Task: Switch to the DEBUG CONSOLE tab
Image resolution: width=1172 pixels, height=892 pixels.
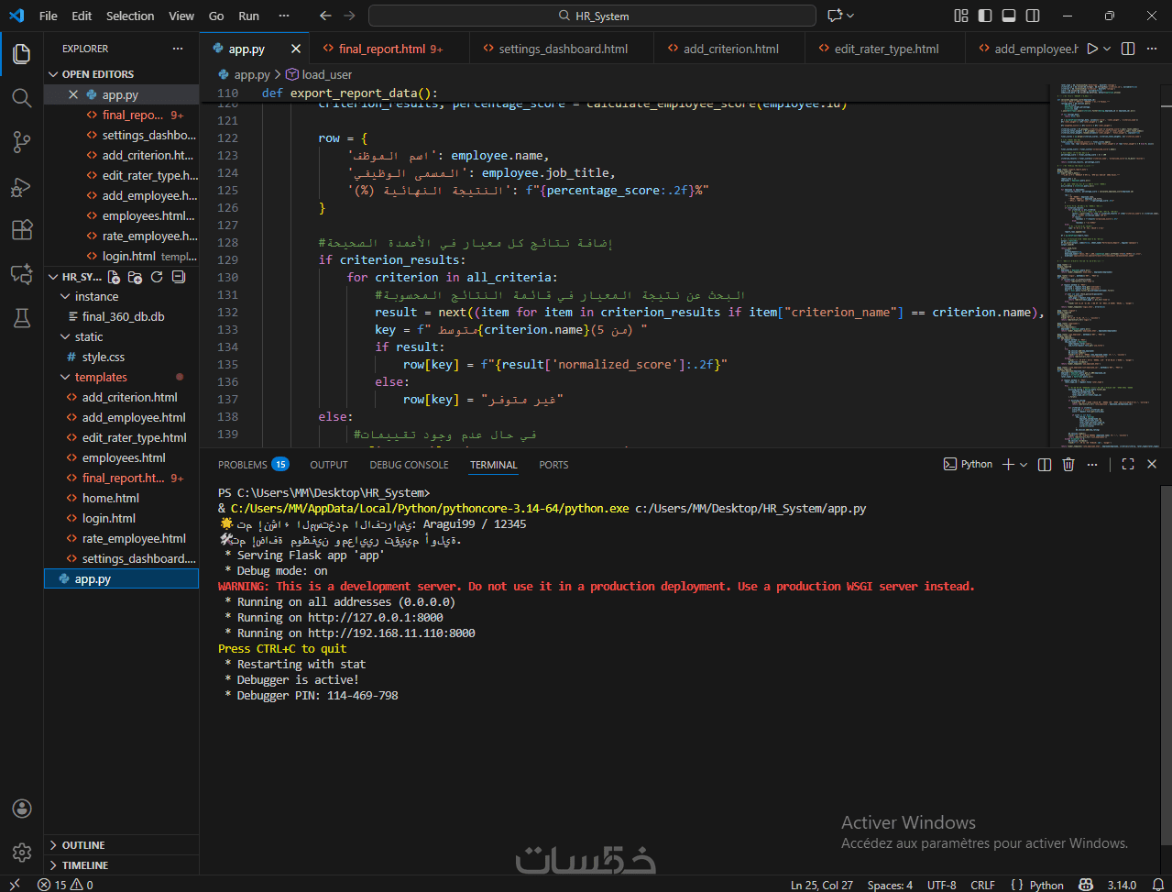Action: tap(409, 465)
